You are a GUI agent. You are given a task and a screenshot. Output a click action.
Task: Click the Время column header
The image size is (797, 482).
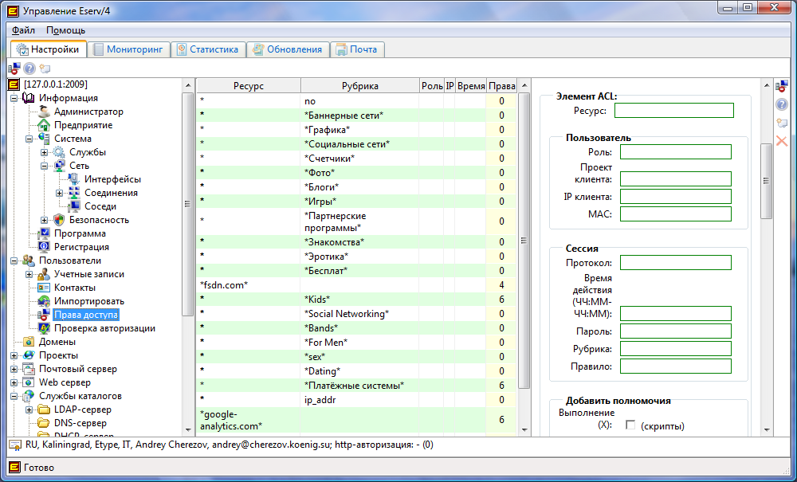pos(471,86)
